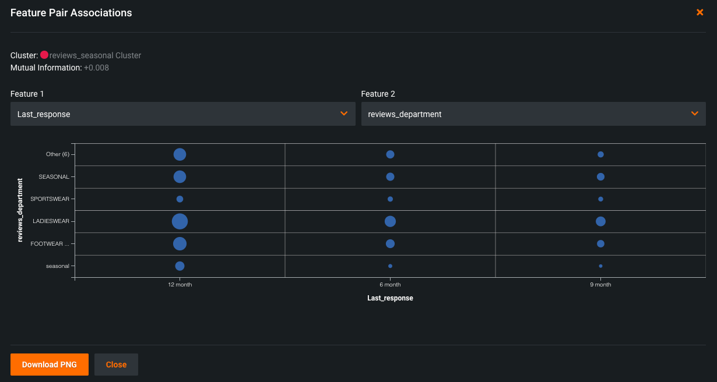The height and width of the screenshot is (382, 717).
Task: Click the lowercase seasonal bubble at 6 month
Action: [x=390, y=266]
